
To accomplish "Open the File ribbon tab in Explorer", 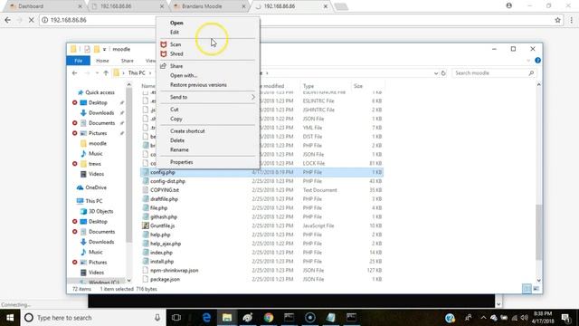I will tap(79, 61).
